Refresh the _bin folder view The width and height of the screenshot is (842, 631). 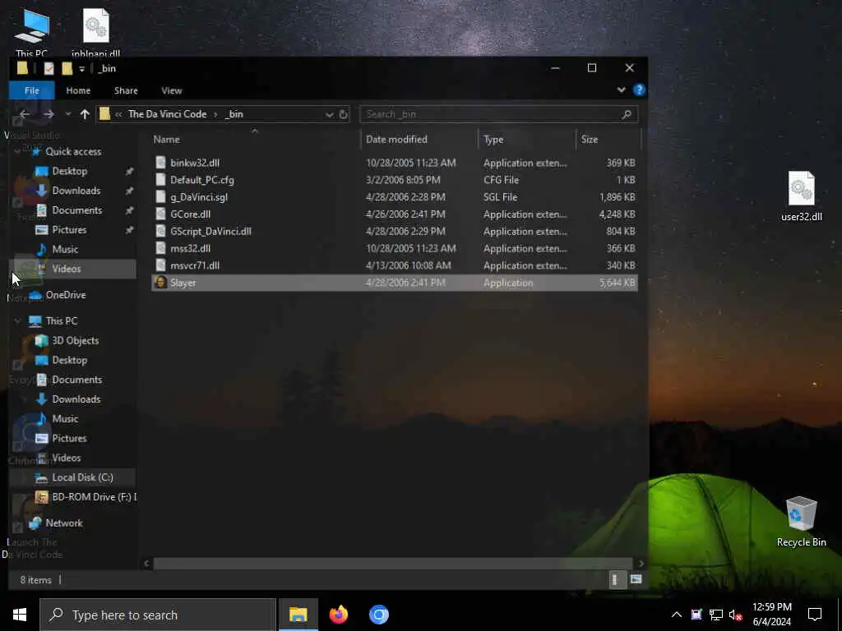click(x=344, y=114)
